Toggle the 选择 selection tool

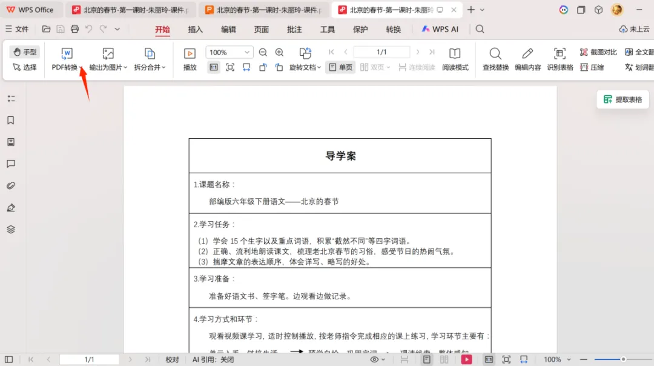click(25, 67)
